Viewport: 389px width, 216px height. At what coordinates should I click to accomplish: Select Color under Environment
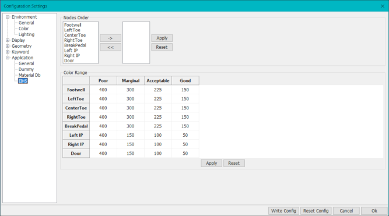23,29
